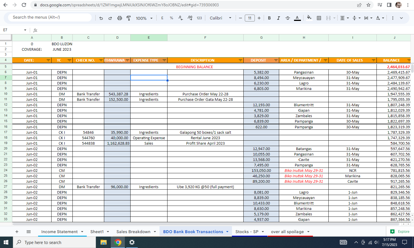Open Settings gear in the taskbar
This screenshot has width=414, height=248.
(132, 242)
